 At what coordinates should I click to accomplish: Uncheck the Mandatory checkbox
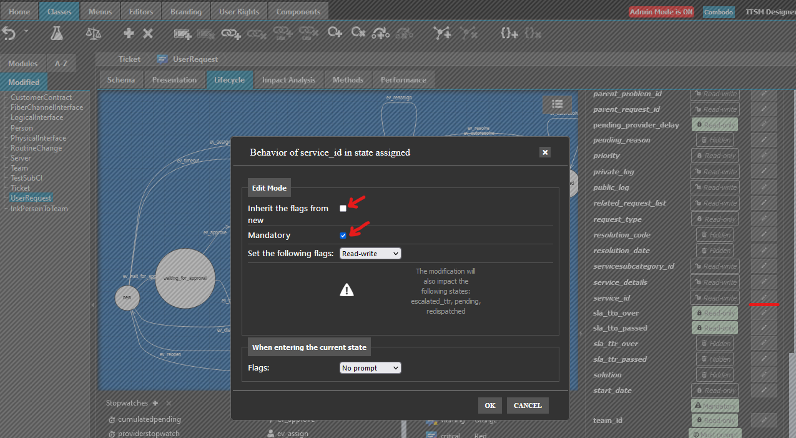pyautogui.click(x=343, y=236)
